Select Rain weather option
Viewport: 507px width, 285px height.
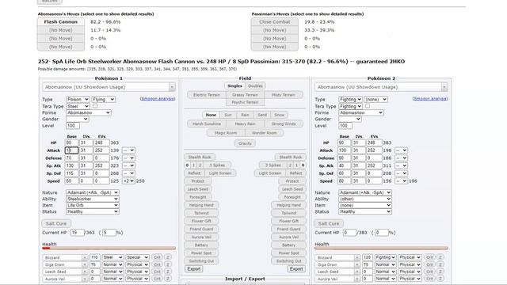[x=245, y=115]
